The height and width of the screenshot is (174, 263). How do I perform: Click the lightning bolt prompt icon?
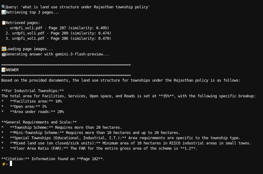pyautogui.click(x=3, y=164)
